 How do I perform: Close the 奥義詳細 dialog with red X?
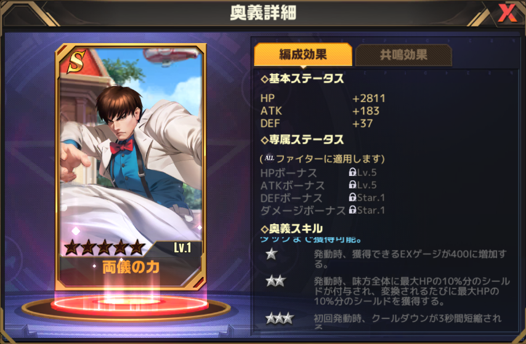click(507, 14)
